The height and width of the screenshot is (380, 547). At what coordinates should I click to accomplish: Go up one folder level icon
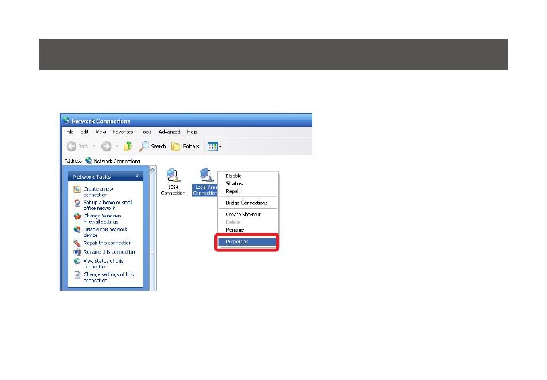pyautogui.click(x=128, y=147)
